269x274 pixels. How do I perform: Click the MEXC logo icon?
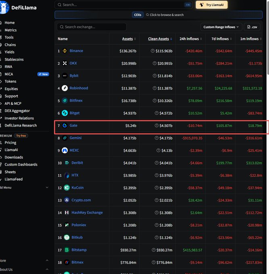pyautogui.click(x=65, y=150)
